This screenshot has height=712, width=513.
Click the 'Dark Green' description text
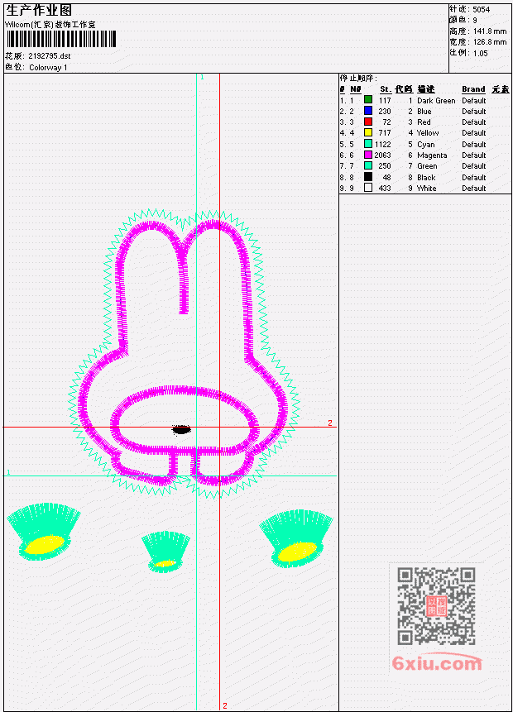436,100
